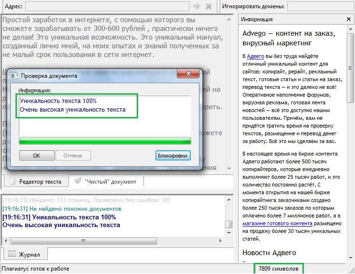The image size is (355, 274).
Task: Open the "Чистый" документ tab
Action: pyautogui.click(x=105, y=182)
